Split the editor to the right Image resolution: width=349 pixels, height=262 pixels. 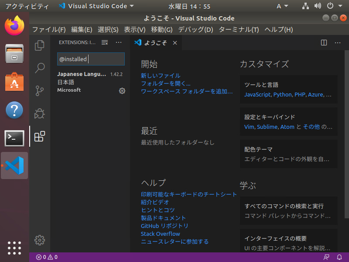click(x=324, y=42)
